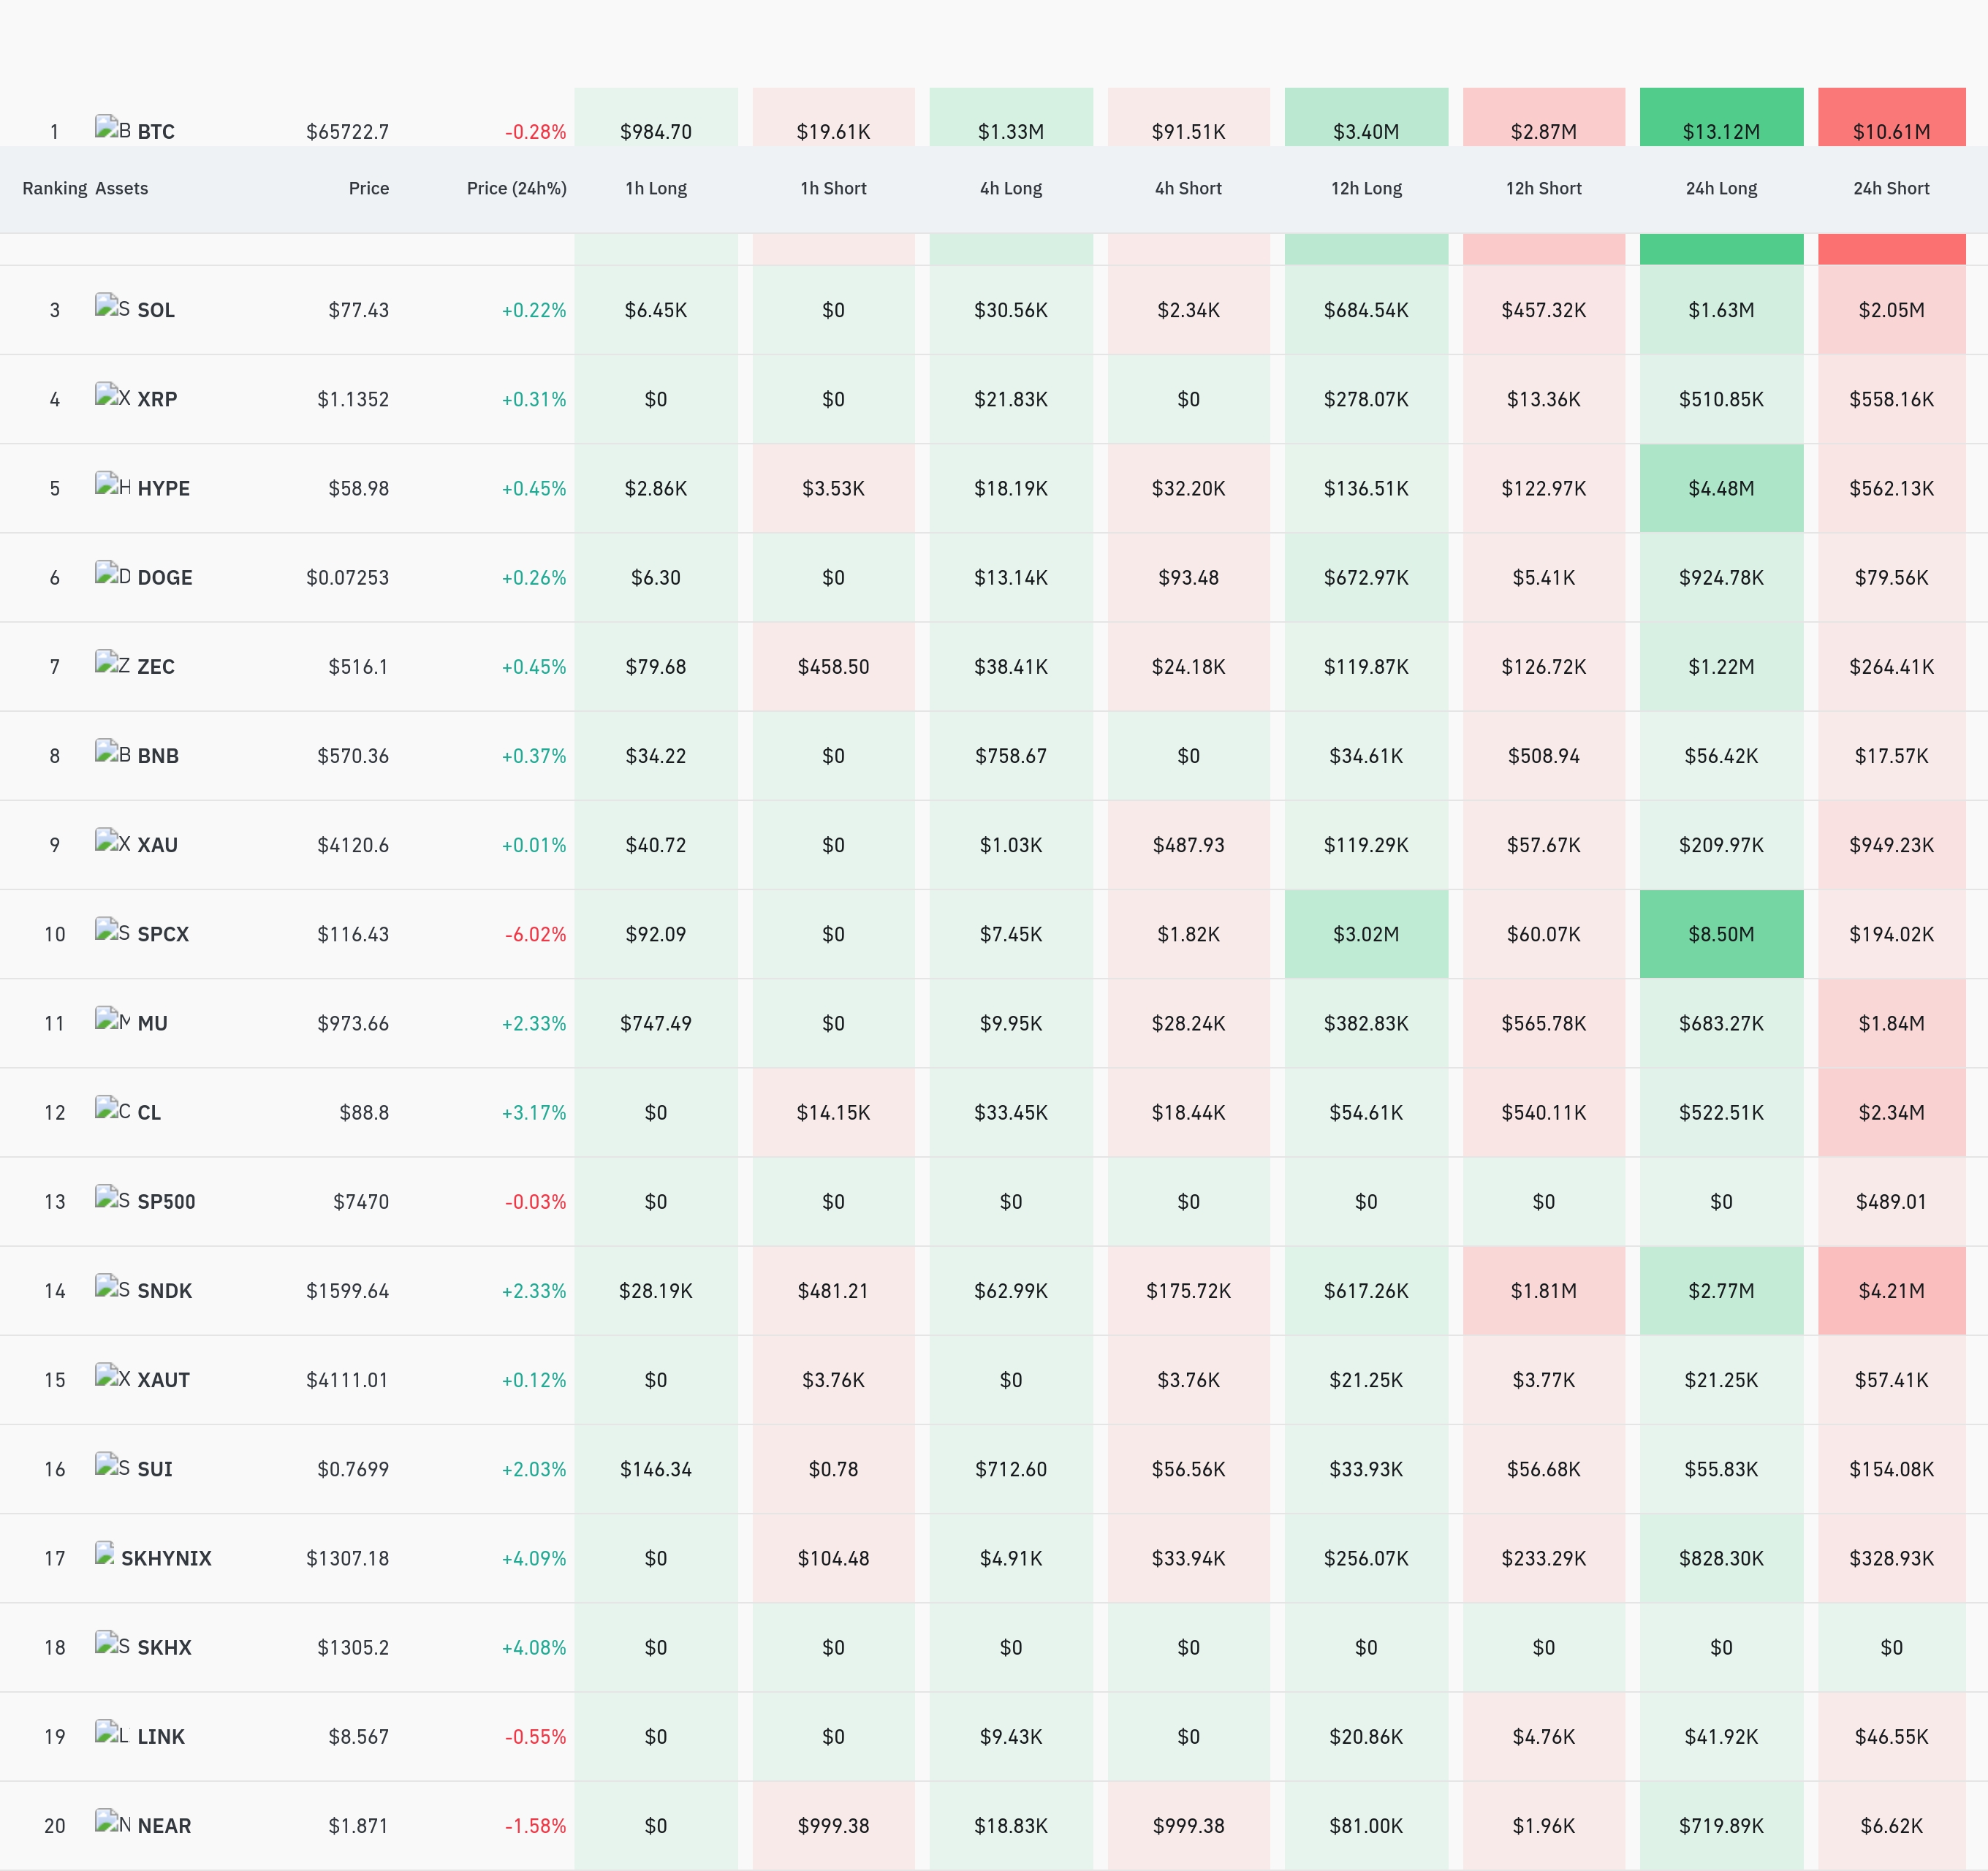1988x1871 pixels.
Task: Click the BTC asset icon
Action: click(113, 127)
